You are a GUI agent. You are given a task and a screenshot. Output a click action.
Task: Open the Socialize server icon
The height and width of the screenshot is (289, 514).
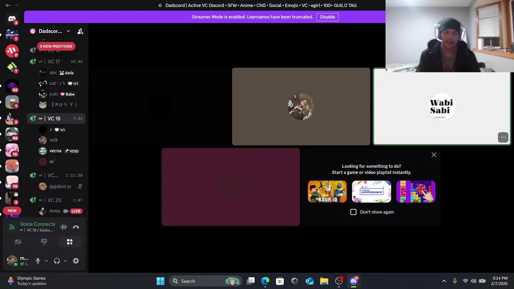12,35
